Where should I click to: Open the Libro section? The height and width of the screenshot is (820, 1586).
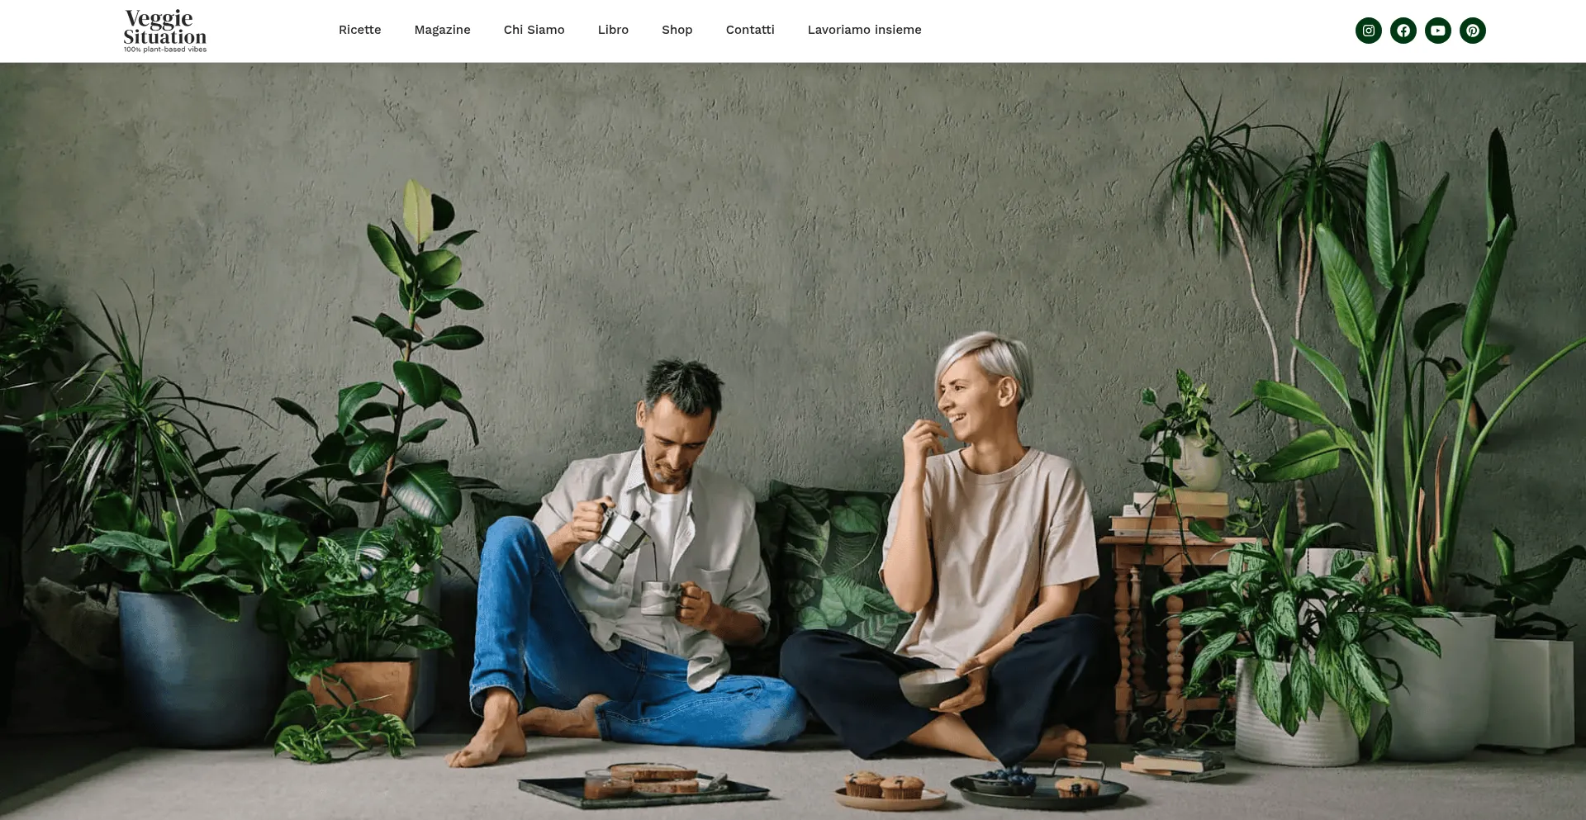613,30
